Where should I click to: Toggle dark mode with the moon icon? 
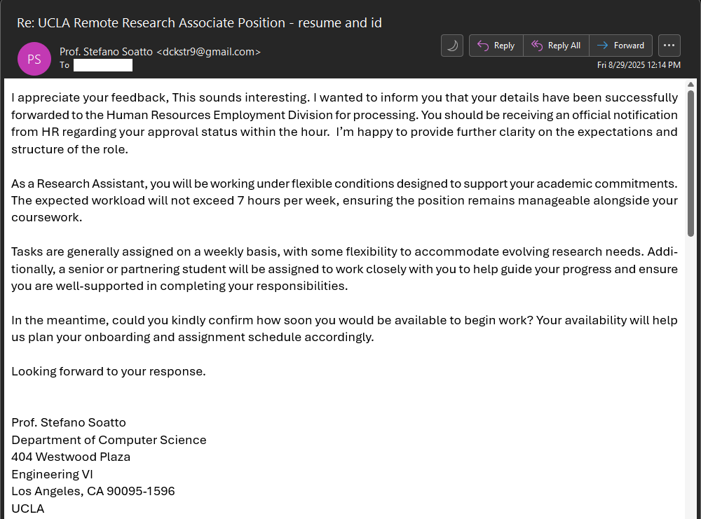(452, 46)
